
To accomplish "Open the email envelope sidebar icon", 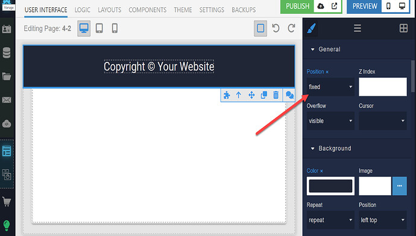I will click(7, 100).
